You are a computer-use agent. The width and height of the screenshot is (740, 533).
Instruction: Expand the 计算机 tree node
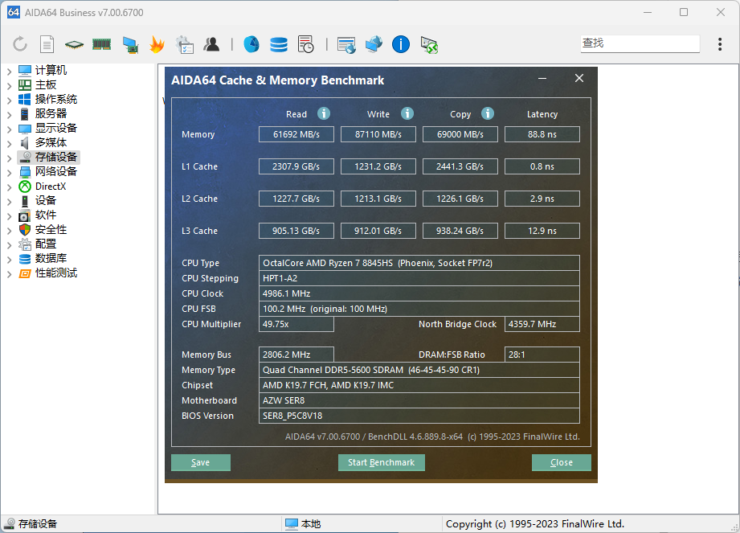click(10, 72)
